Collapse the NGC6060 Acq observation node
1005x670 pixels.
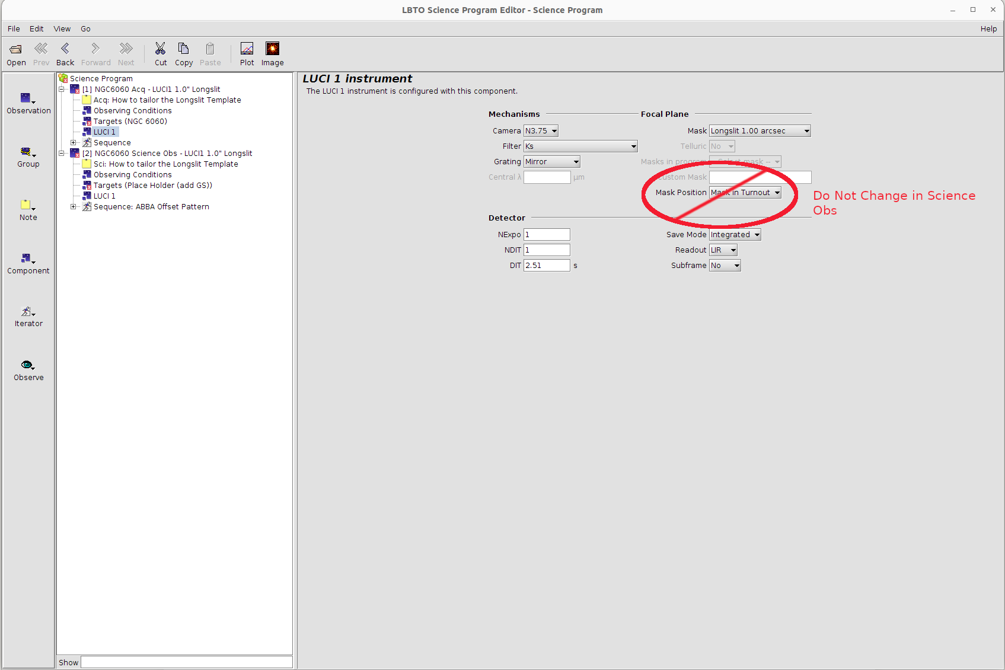pos(62,90)
